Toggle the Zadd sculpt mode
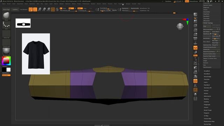 (x=80, y=8)
